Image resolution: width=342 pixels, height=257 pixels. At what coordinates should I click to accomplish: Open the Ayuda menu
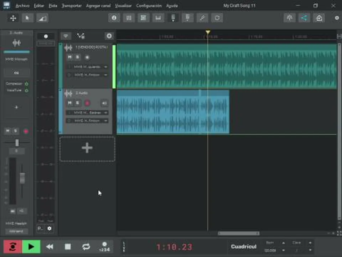click(x=172, y=6)
